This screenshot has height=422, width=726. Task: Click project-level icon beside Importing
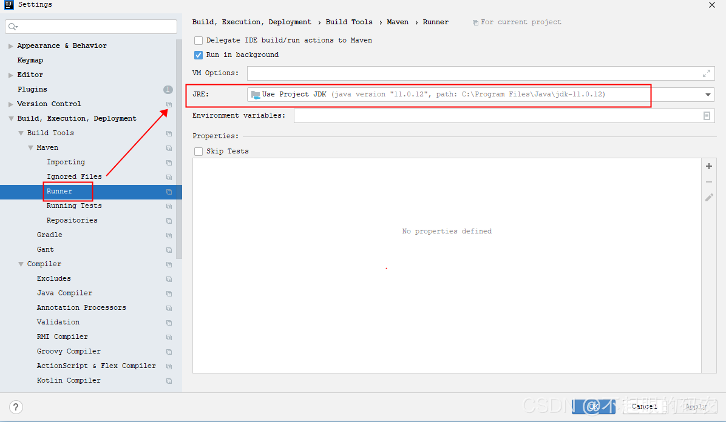coord(169,163)
